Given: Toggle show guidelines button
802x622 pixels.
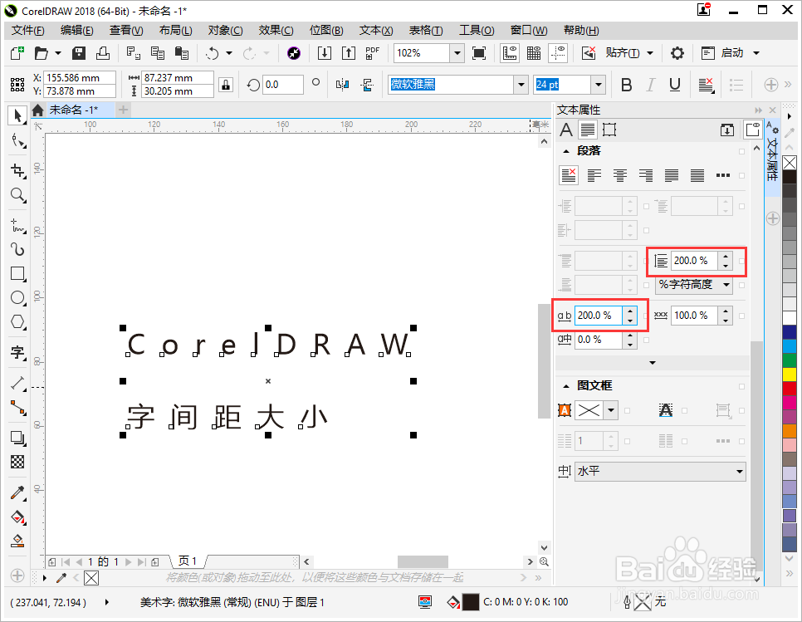Looking at the screenshot, I should click(x=558, y=52).
